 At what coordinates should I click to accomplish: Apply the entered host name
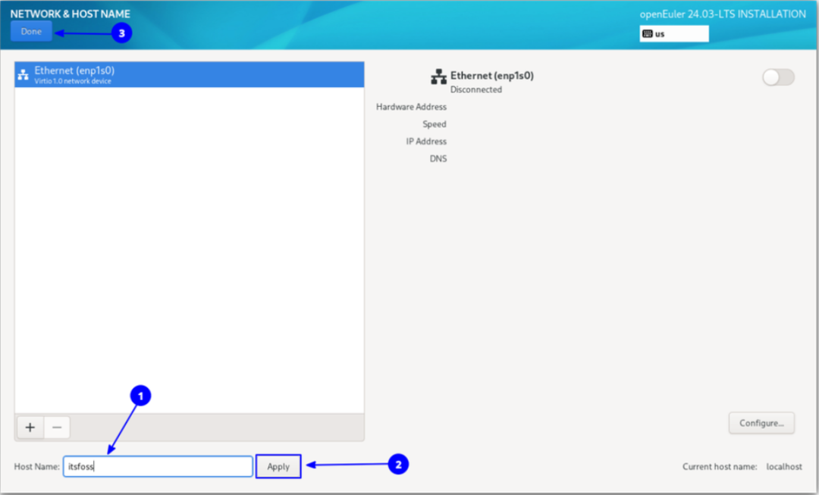coord(278,466)
